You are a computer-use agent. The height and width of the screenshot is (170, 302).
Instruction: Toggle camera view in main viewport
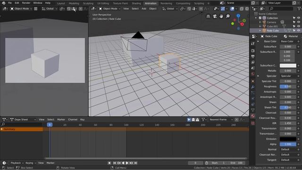tap(215, 17)
